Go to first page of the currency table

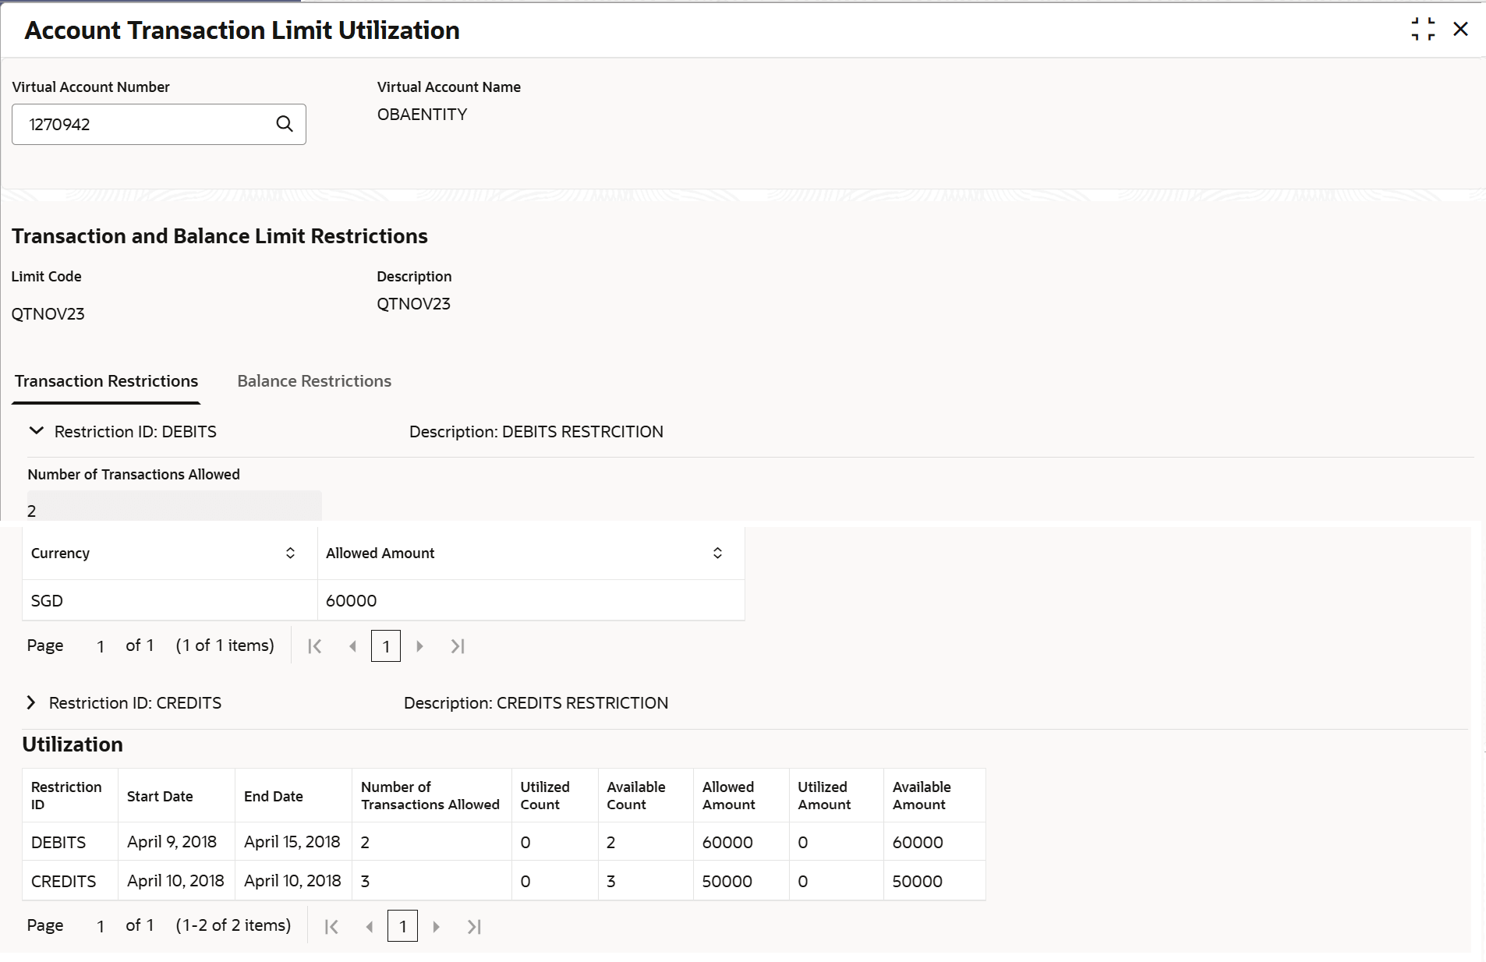point(315,646)
